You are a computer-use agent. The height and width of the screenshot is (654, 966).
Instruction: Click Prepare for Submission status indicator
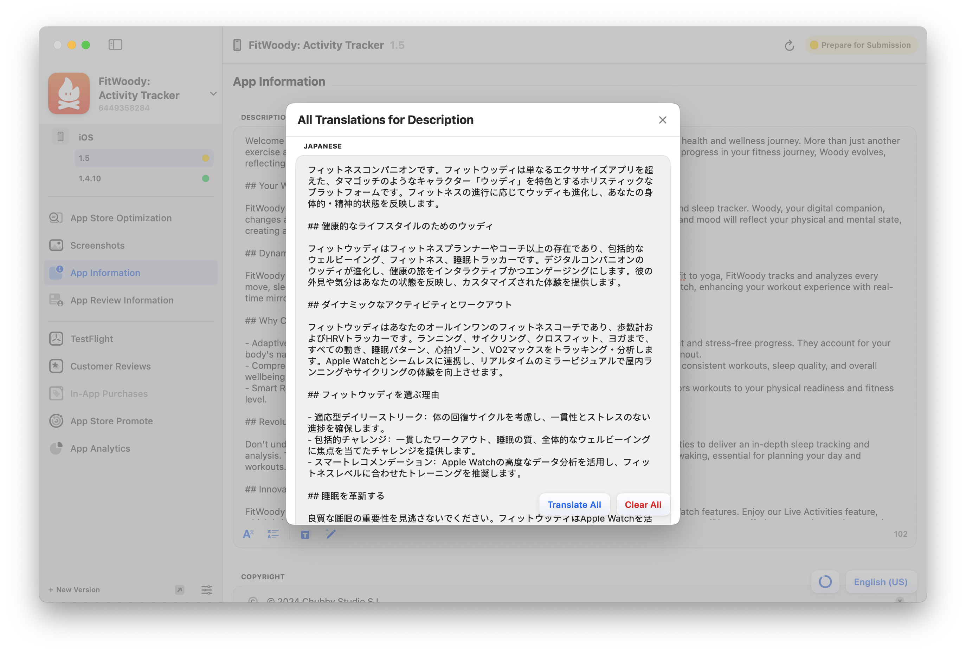[861, 45]
